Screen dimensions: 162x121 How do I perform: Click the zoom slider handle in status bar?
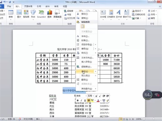click(x=154, y=119)
